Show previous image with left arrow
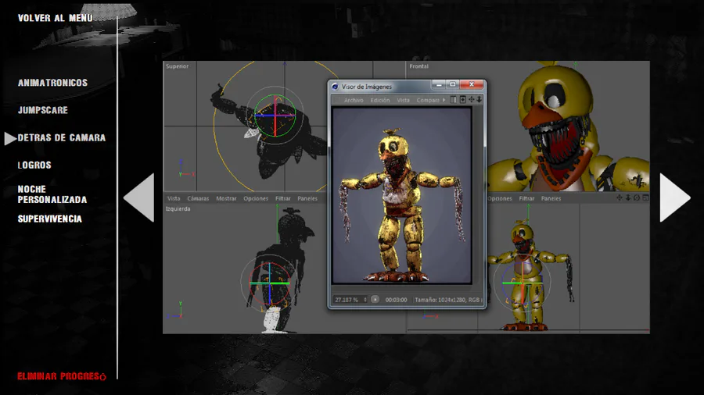This screenshot has width=704, height=395. [139, 197]
